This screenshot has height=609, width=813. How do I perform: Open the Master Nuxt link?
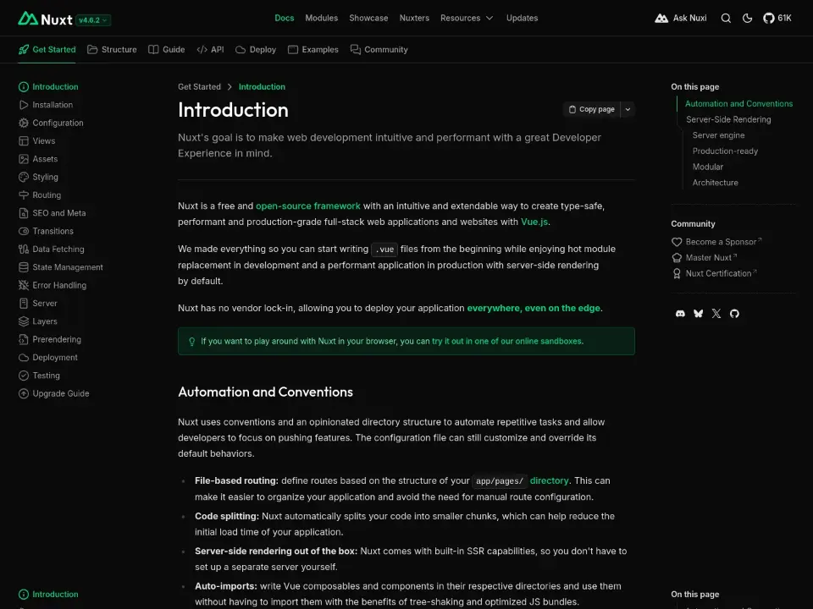[704, 258]
